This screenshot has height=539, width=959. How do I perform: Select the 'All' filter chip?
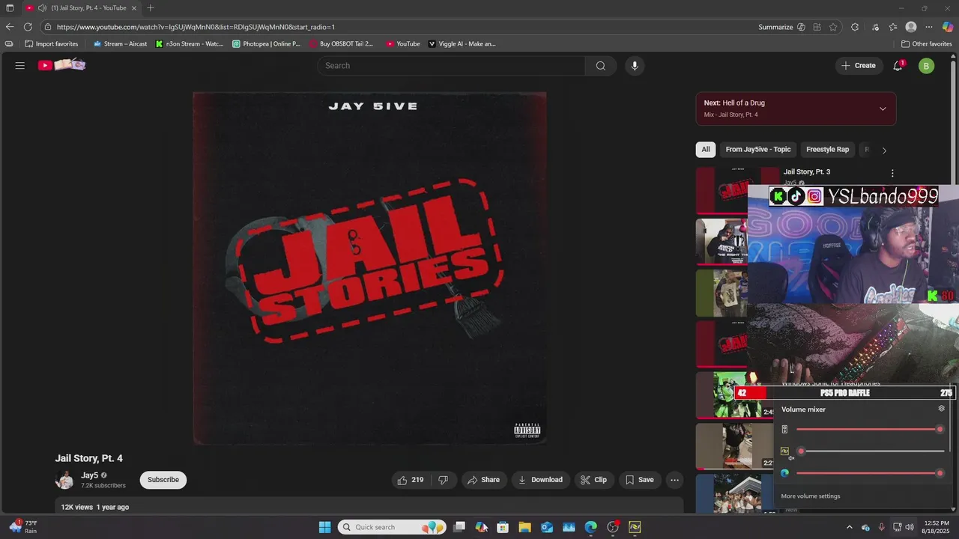coord(706,150)
